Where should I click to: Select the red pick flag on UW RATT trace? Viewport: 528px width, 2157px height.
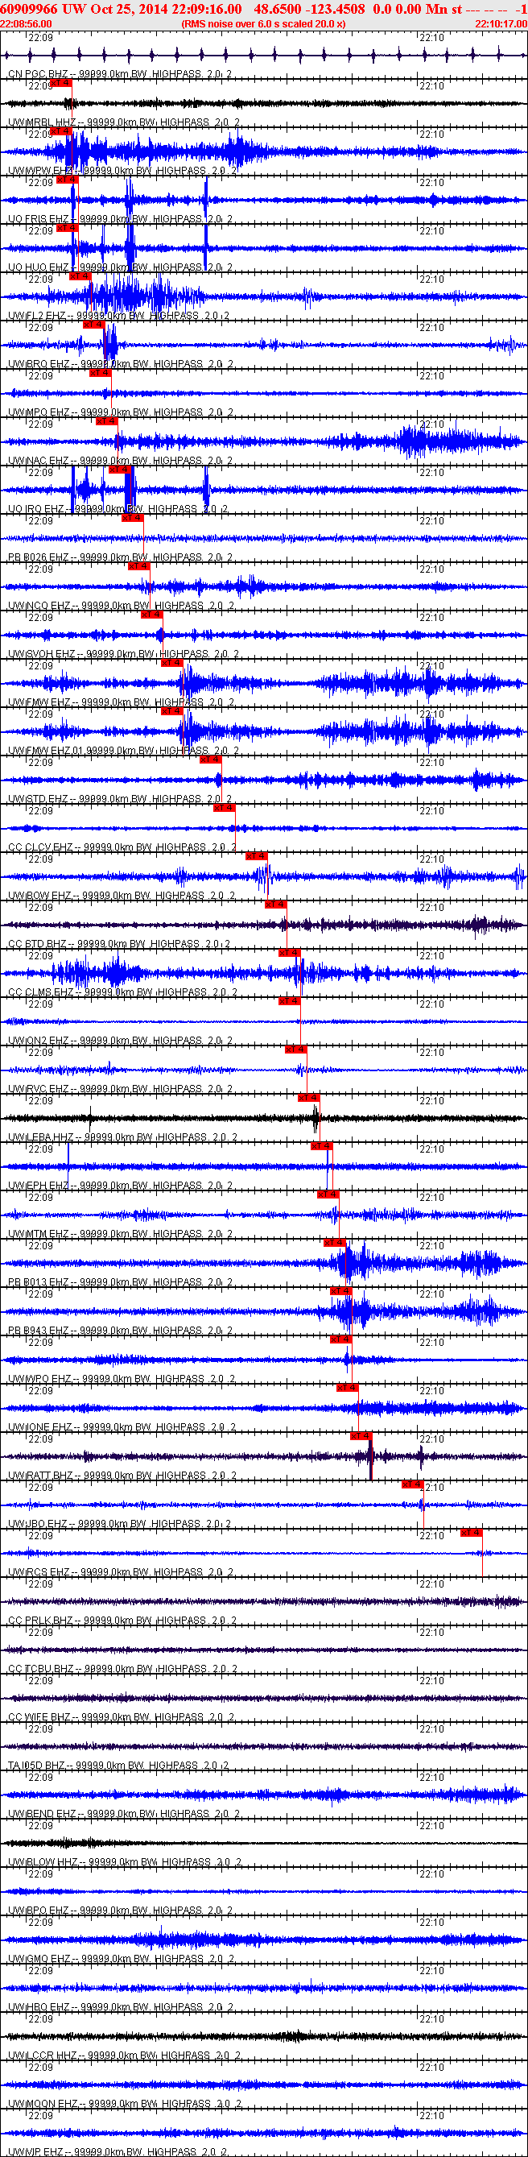tap(360, 1436)
